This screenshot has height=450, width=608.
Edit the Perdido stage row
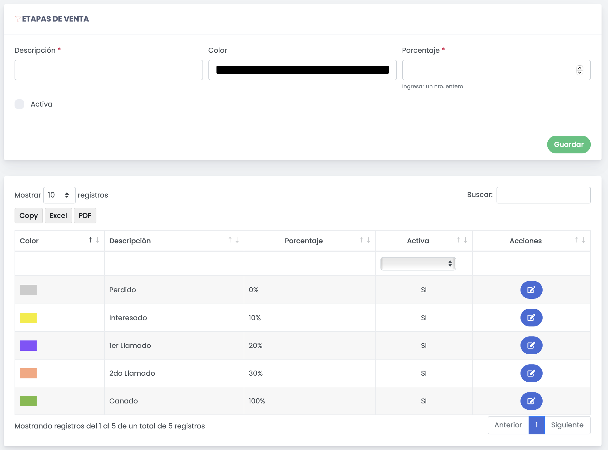[x=531, y=290]
